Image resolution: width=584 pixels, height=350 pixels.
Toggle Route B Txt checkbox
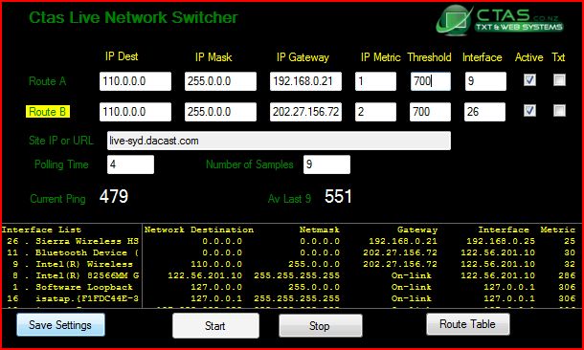pos(559,111)
